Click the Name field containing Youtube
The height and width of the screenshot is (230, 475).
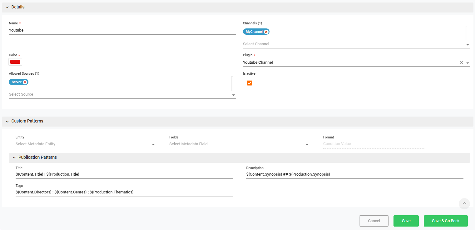click(122, 30)
